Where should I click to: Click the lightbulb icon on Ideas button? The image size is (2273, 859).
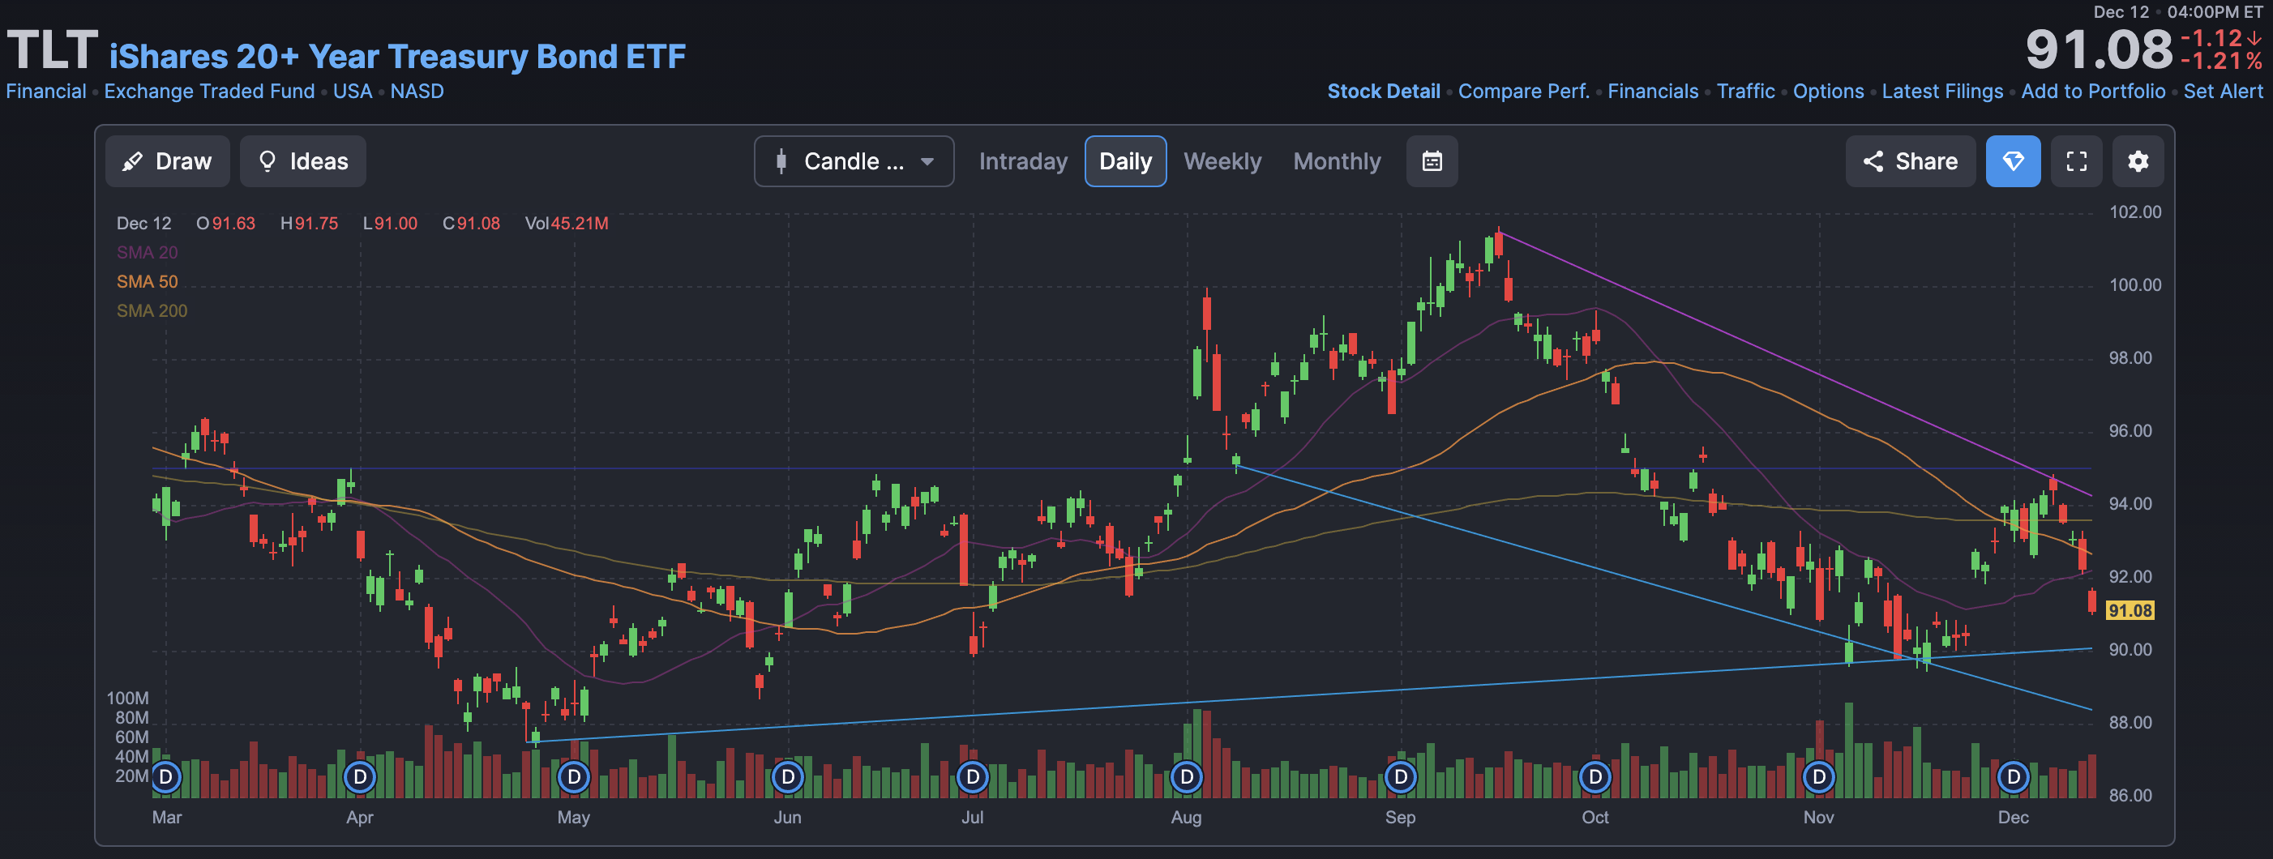(268, 161)
